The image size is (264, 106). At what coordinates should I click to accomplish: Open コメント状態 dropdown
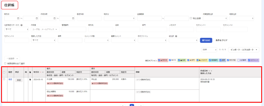[x=97, y=40]
